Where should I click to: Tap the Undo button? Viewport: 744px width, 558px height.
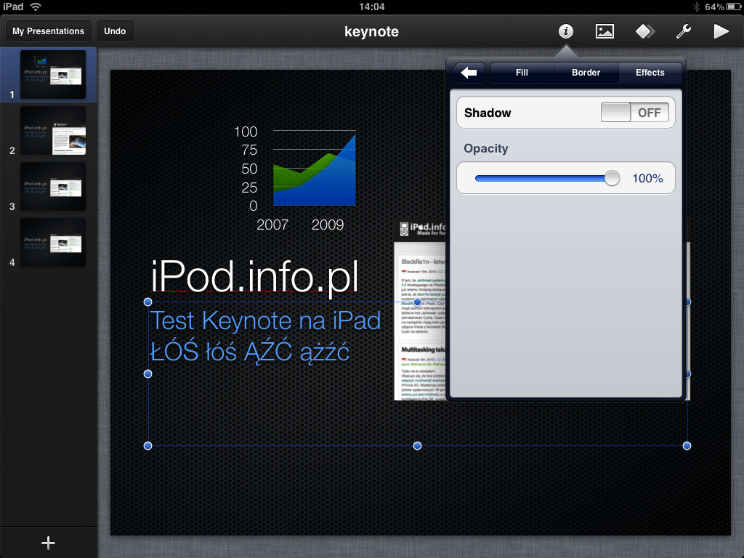(x=115, y=31)
